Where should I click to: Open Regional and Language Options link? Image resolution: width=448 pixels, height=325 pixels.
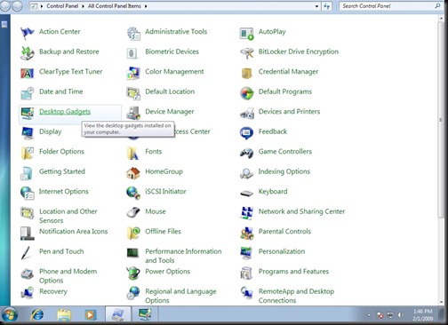coord(180,296)
